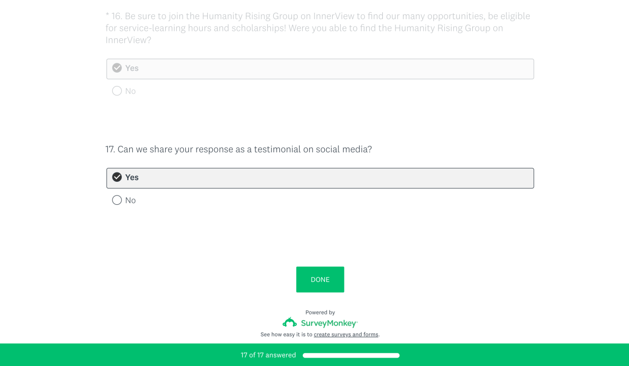Choose the Yes option row for the InnerView question

click(x=320, y=69)
